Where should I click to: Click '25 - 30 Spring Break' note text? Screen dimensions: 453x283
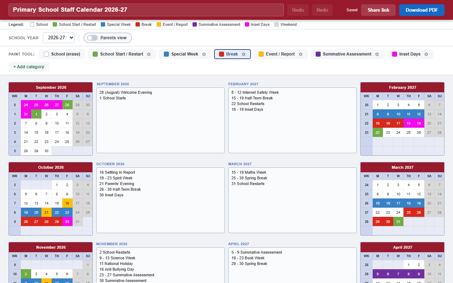click(250, 178)
